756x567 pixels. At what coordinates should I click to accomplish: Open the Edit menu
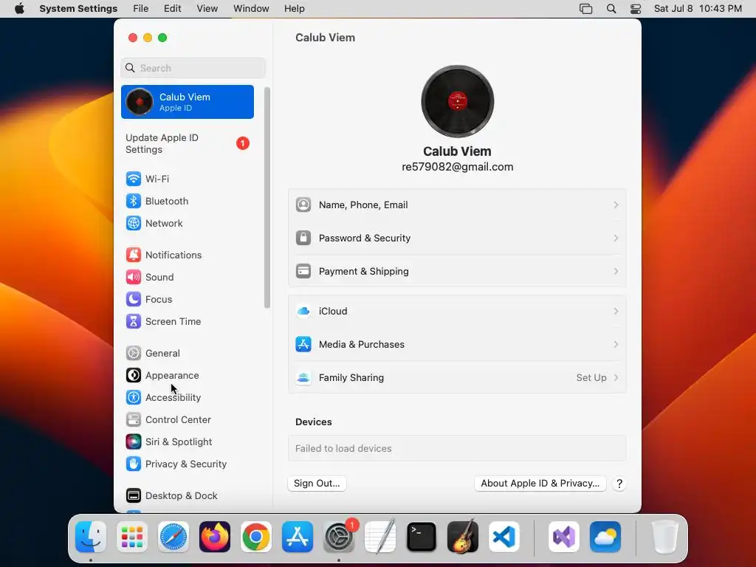coord(172,9)
